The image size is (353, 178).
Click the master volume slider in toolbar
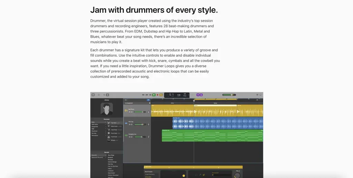tap(229, 95)
